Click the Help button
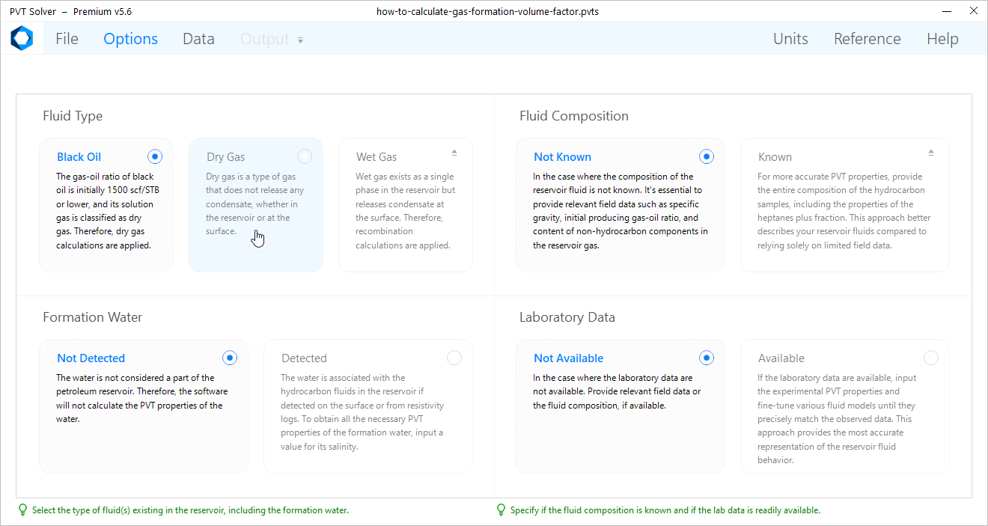This screenshot has width=988, height=526. pos(942,39)
